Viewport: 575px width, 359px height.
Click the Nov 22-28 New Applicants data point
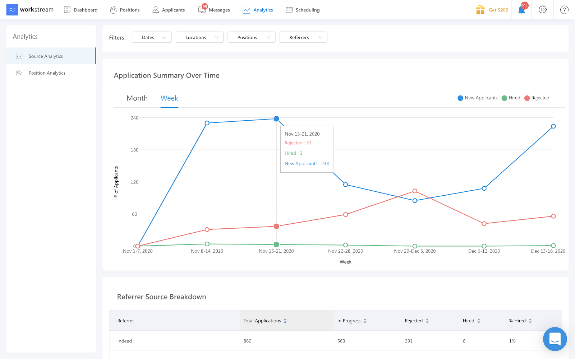coord(345,185)
